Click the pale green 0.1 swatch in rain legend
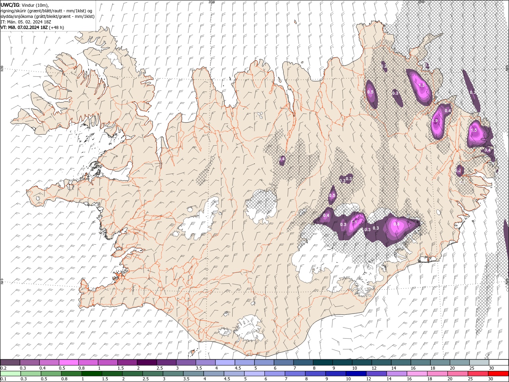 [x=11, y=374]
